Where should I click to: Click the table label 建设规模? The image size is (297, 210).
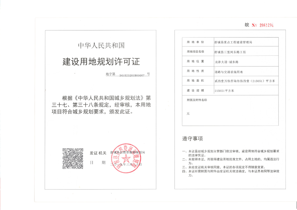tap(196, 90)
